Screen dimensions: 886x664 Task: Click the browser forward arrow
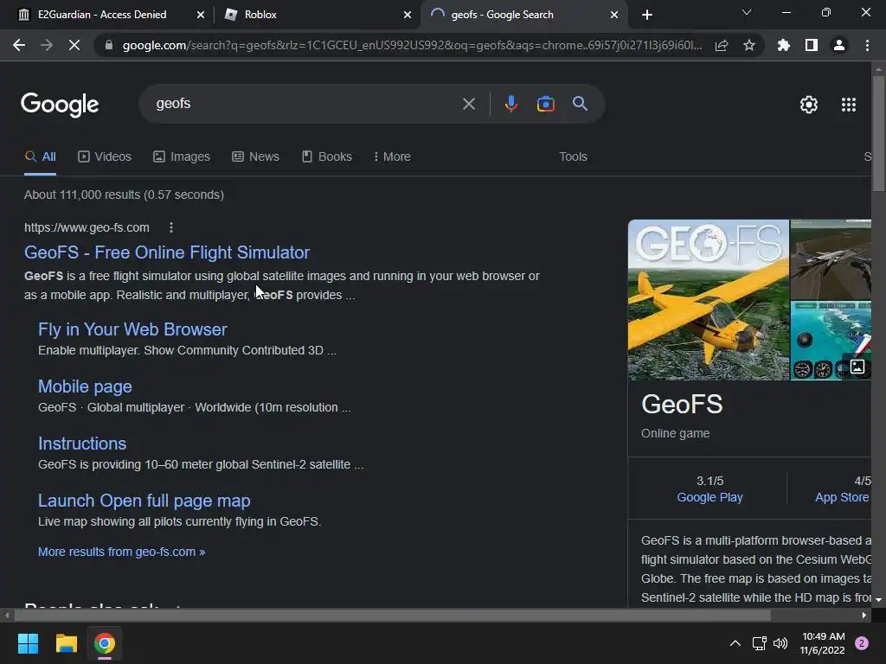tap(47, 45)
